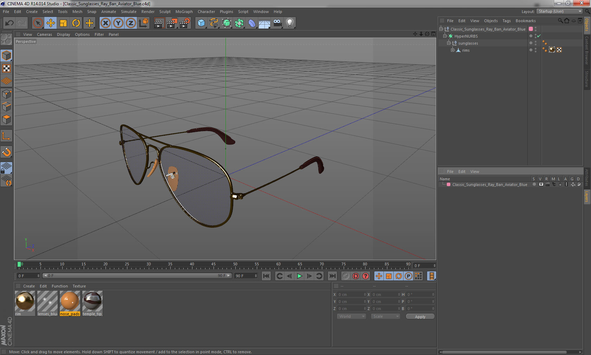Image resolution: width=591 pixels, height=355 pixels.
Task: Click the preview range slider bar
Action: 137,276
